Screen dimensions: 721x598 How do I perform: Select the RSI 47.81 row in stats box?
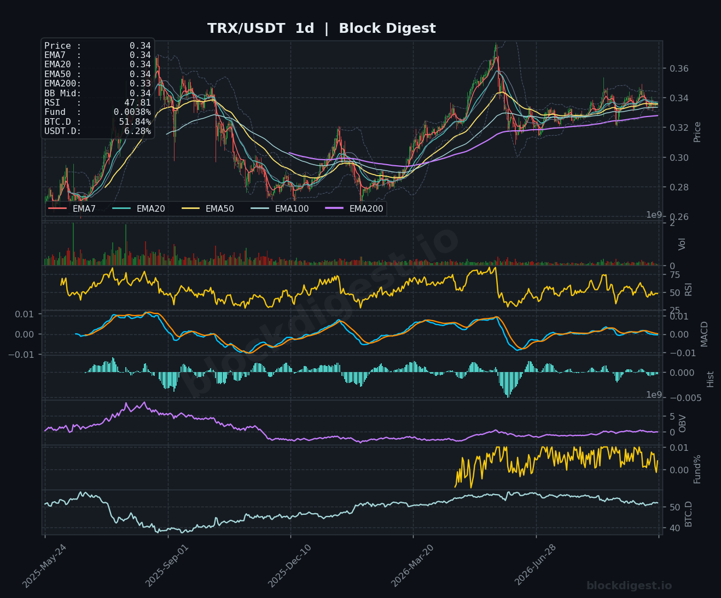pos(97,103)
